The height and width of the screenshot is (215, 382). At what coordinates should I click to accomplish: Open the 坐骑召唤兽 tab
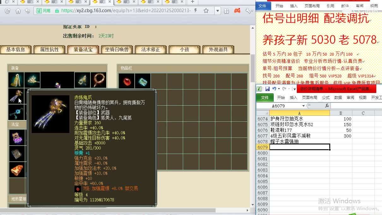point(117,50)
